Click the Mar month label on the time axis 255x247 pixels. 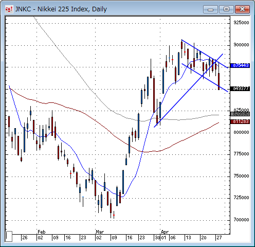click(100, 232)
